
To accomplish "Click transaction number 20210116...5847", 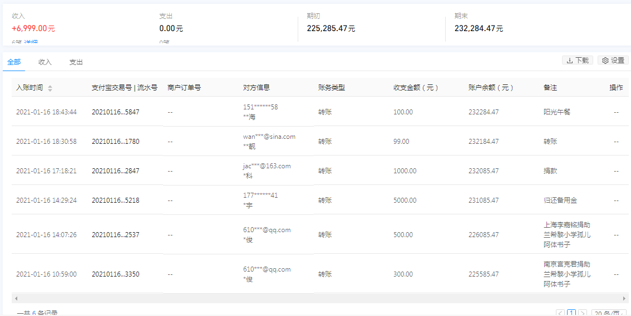I will 116,112.
